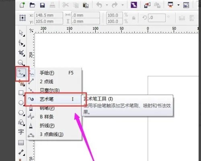Click the Undo arrow
The width and height of the screenshot is (201, 161).
pos(99,5)
